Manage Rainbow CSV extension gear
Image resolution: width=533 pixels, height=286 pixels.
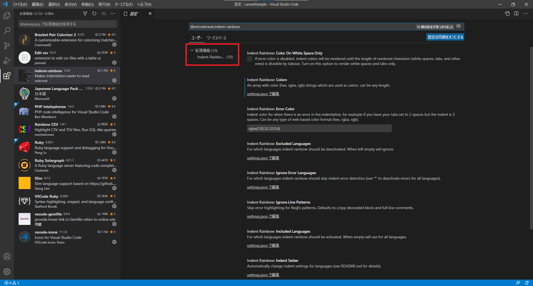114,134
